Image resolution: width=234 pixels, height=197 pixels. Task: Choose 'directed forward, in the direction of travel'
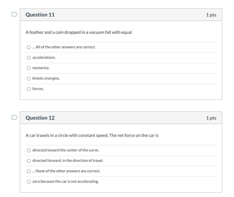tap(29, 161)
